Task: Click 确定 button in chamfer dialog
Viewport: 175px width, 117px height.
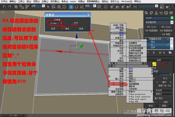Action: click(x=67, y=29)
